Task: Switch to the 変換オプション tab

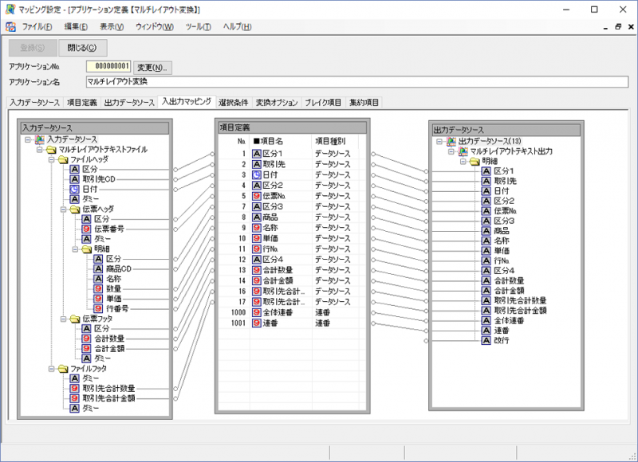Action: coord(277,103)
